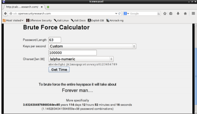Go back with the browser back arrow

coord(5,13)
